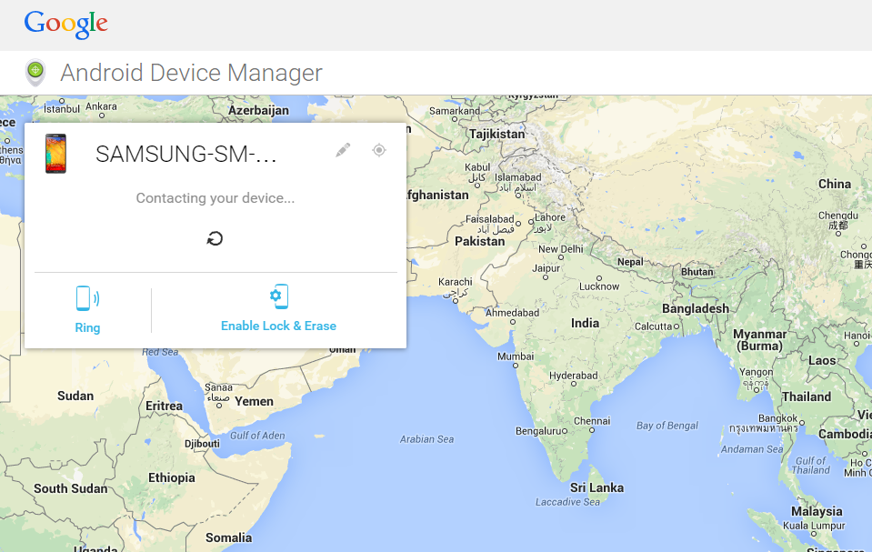The width and height of the screenshot is (872, 552).
Task: Click the locate device crosshair icon
Action: 379,150
